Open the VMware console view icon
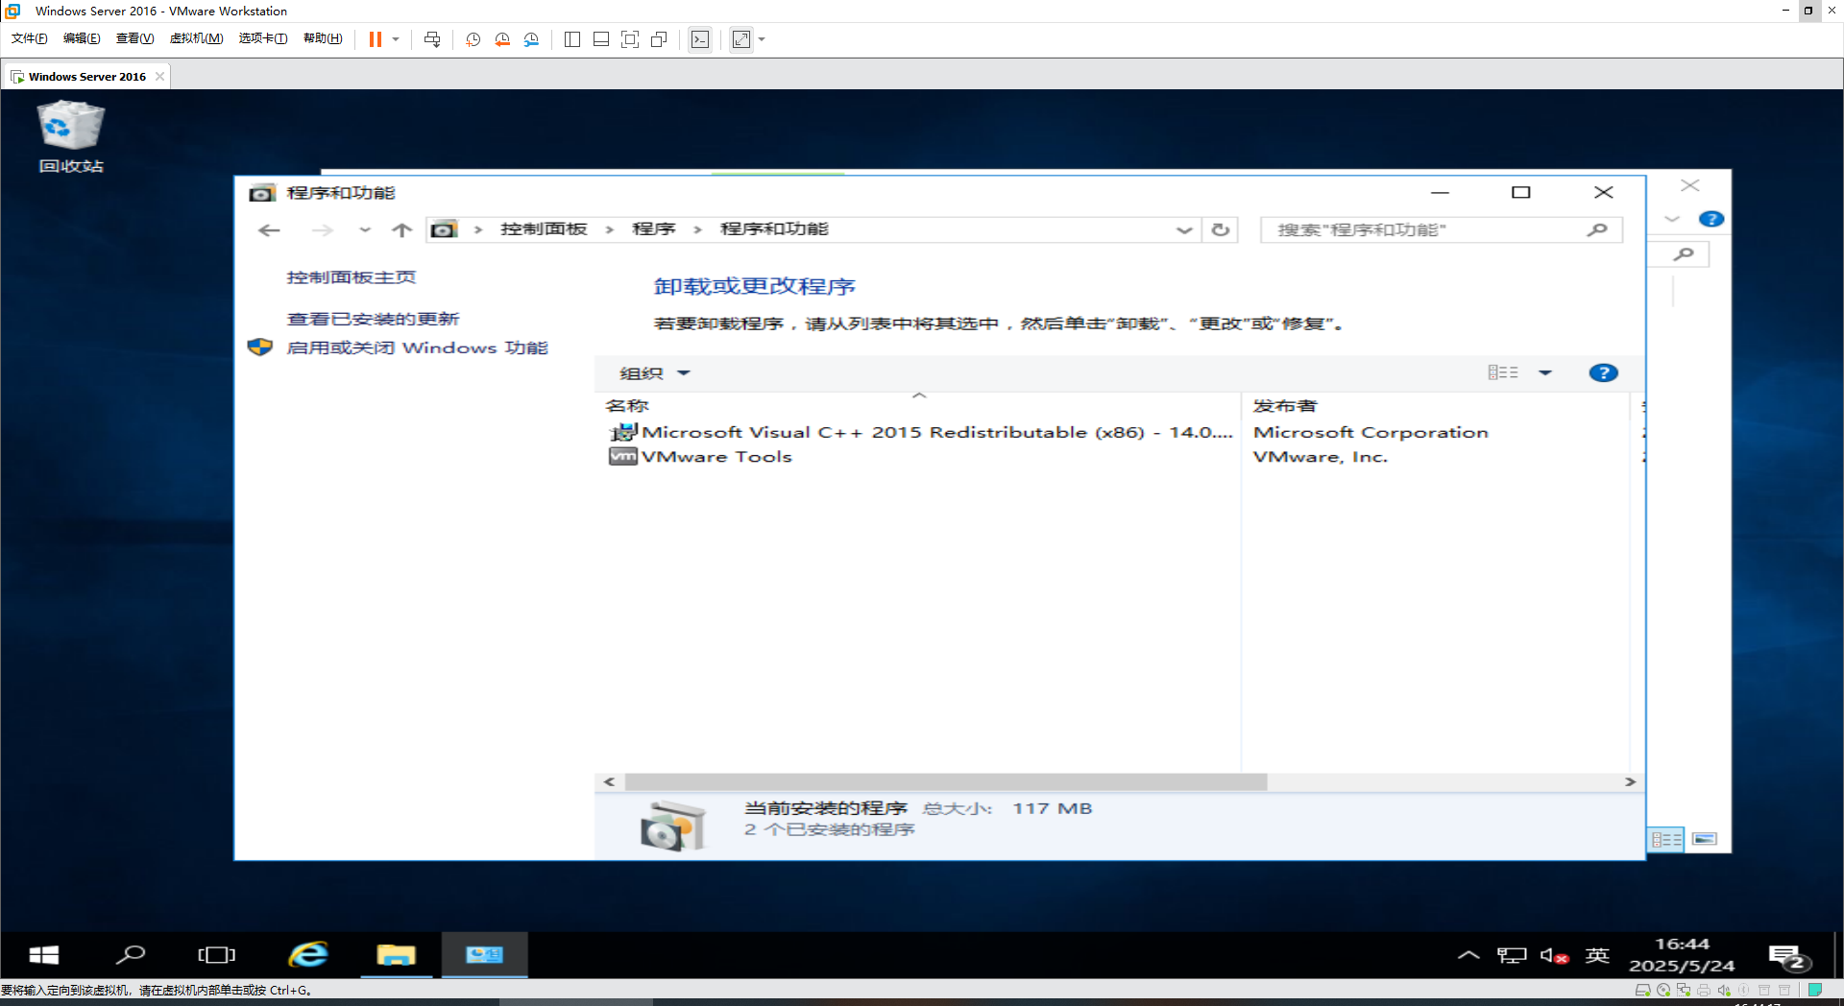 tap(700, 39)
